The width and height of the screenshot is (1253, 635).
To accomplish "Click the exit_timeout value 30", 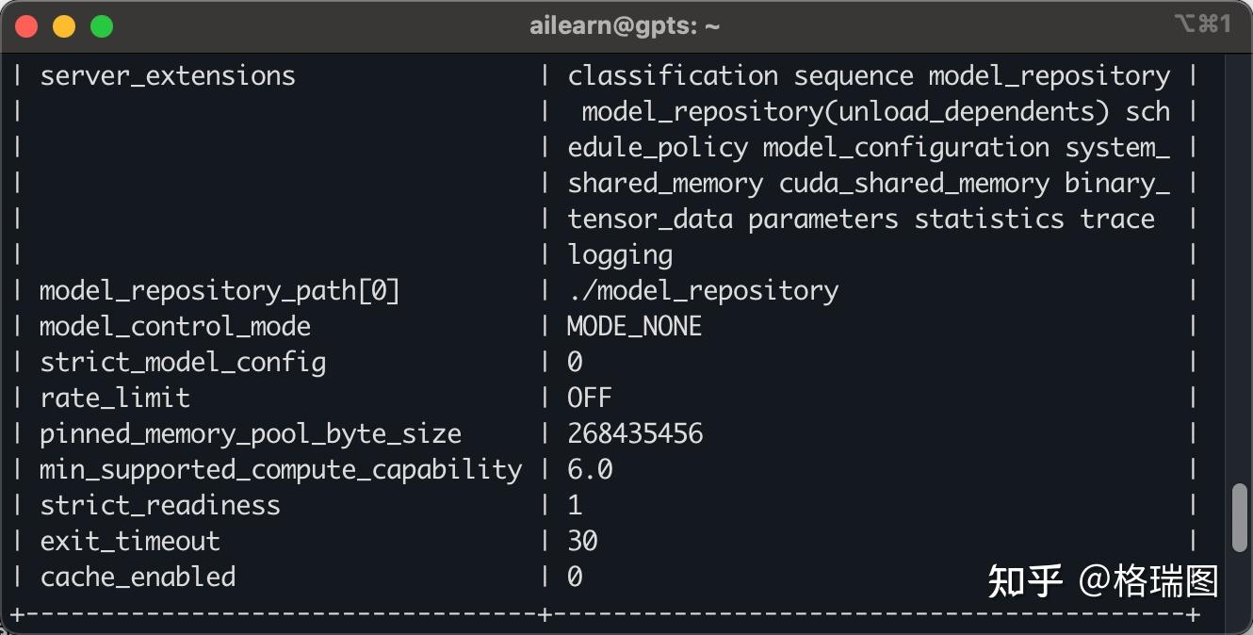I will click(x=582, y=542).
